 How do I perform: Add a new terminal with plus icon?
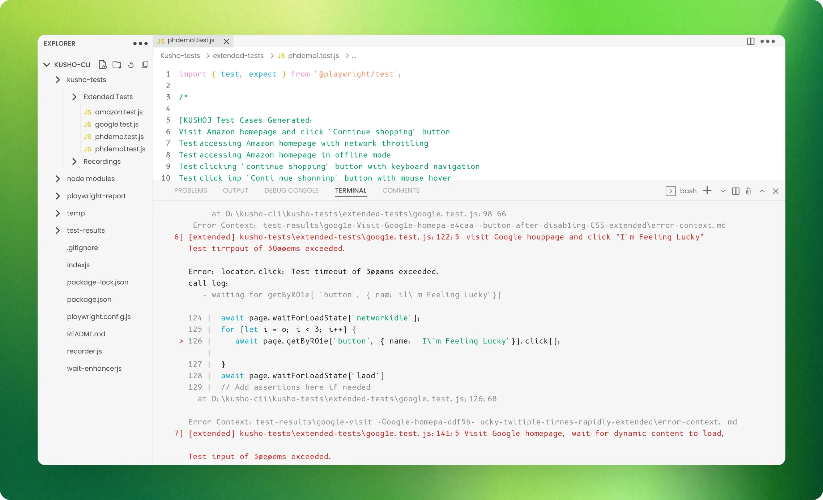707,190
